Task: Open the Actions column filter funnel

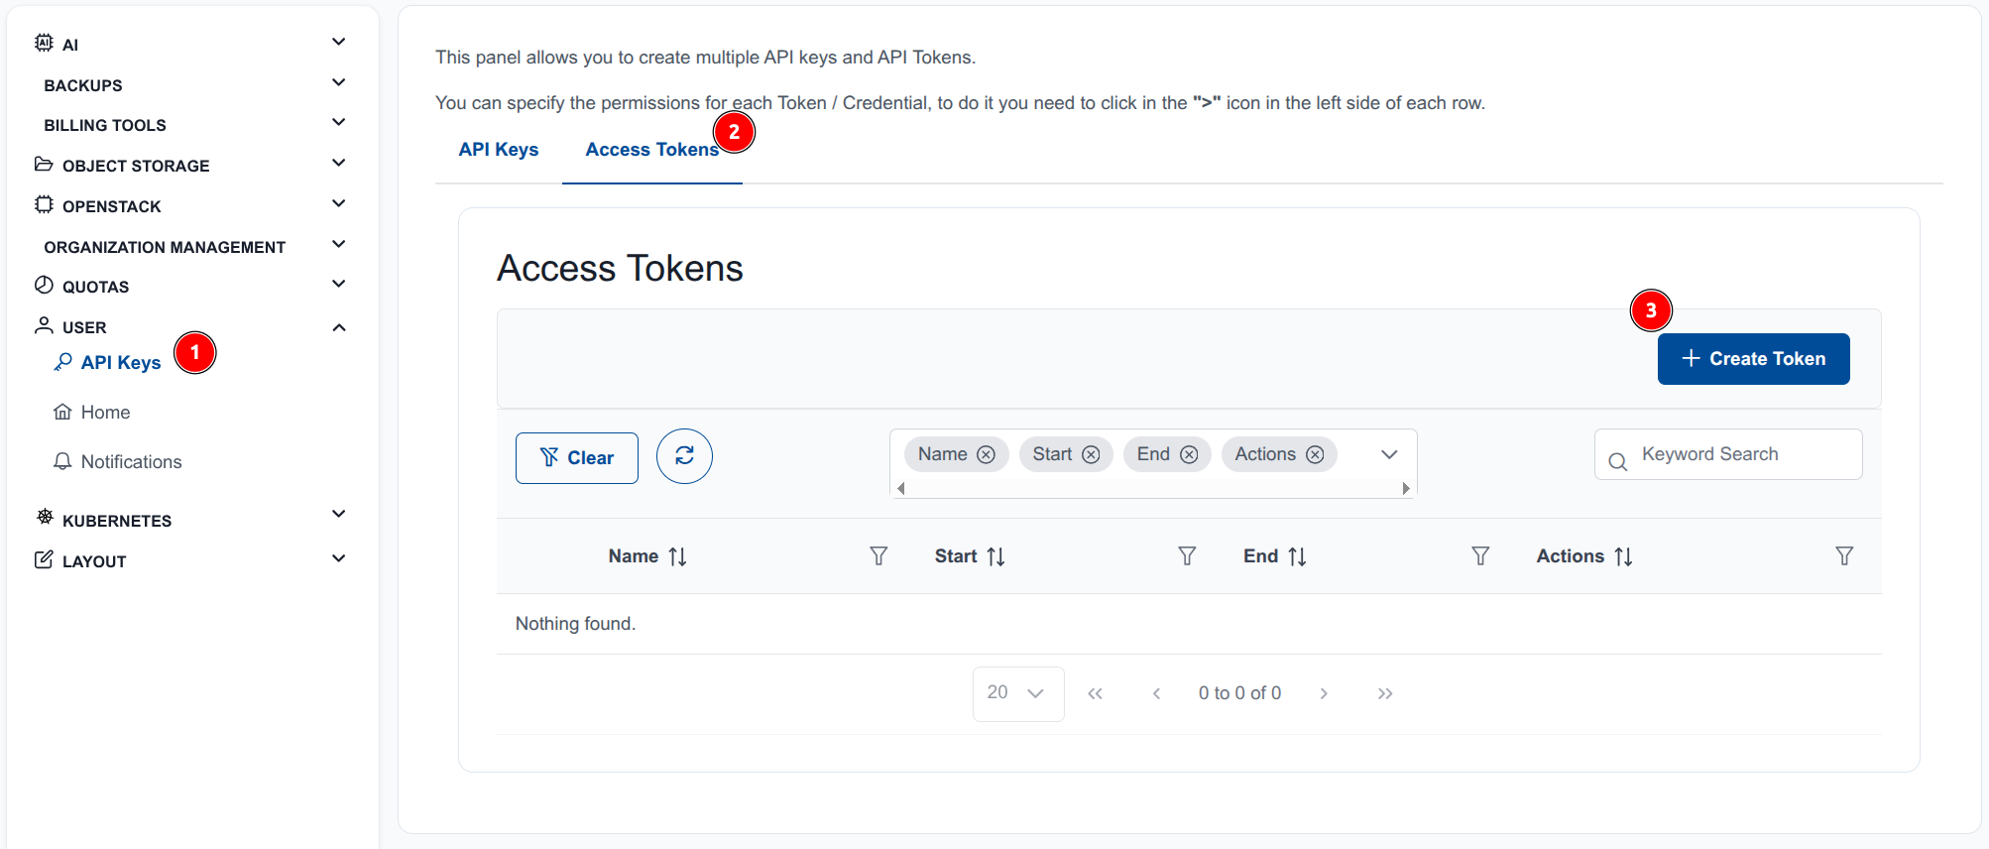Action: (x=1844, y=556)
